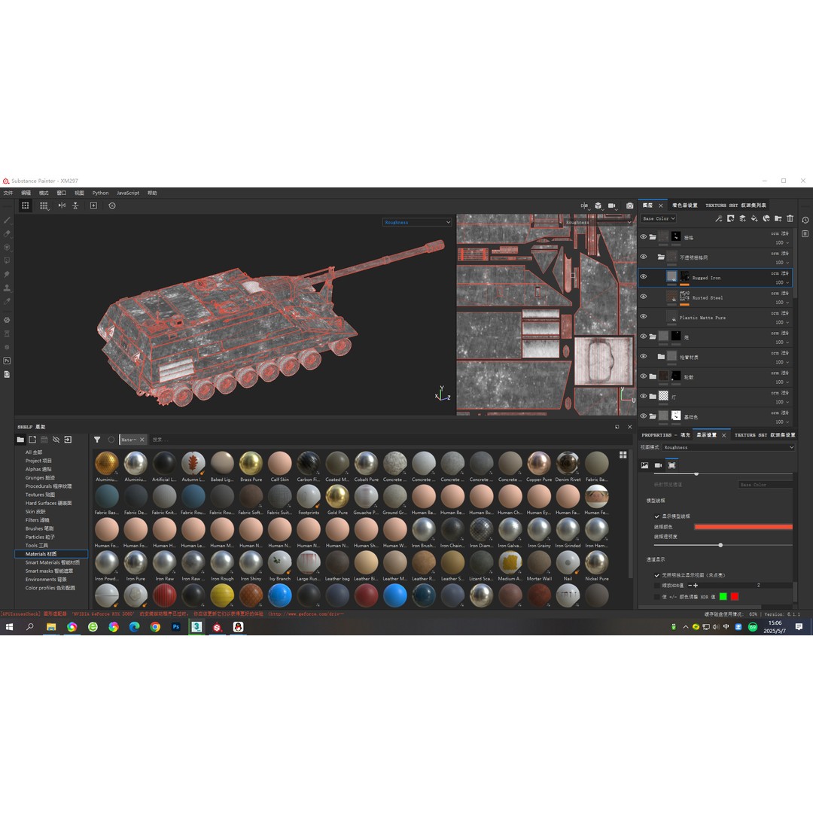Select Hard Surfaces in the shelf categories
813x813 pixels.
tap(48, 504)
